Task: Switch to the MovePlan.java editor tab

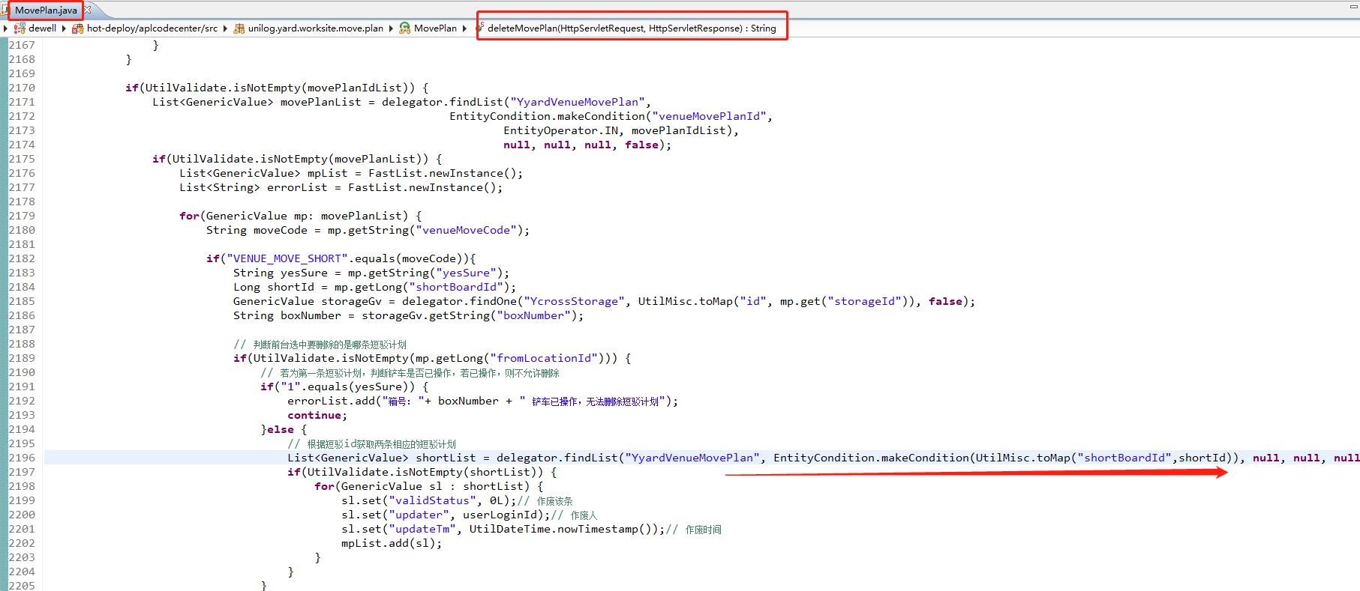Action: (44, 10)
